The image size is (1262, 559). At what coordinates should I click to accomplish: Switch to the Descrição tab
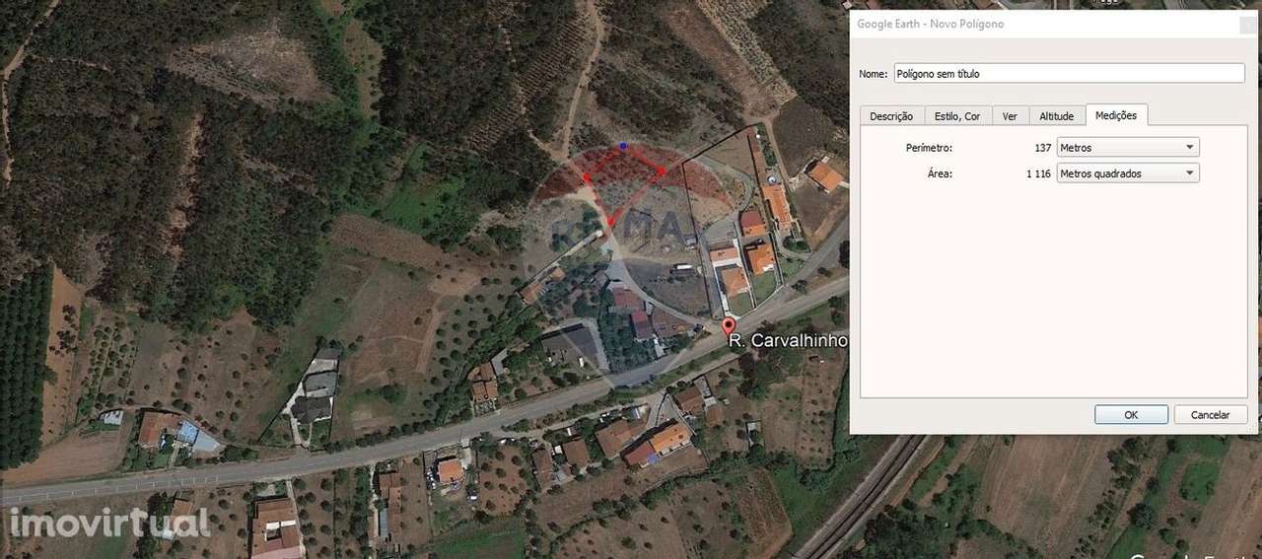point(891,116)
